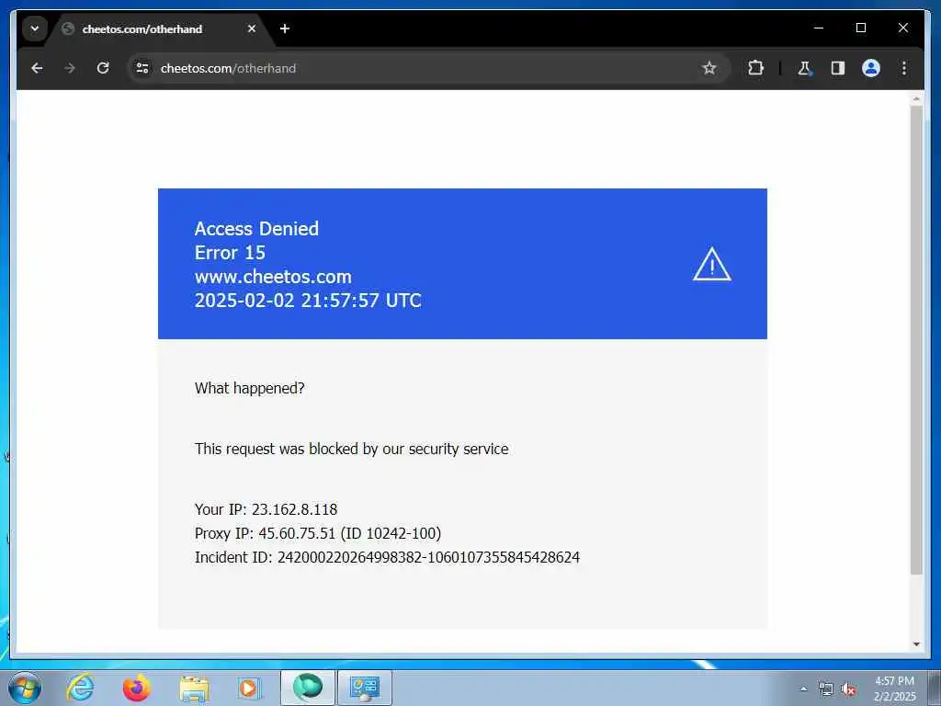Screen dimensions: 941x706
Task: Open the network tray icon
Action: [x=826, y=689]
